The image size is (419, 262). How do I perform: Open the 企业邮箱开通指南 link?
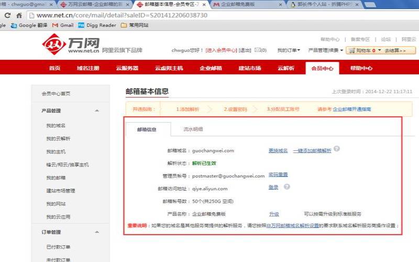pos(352,109)
